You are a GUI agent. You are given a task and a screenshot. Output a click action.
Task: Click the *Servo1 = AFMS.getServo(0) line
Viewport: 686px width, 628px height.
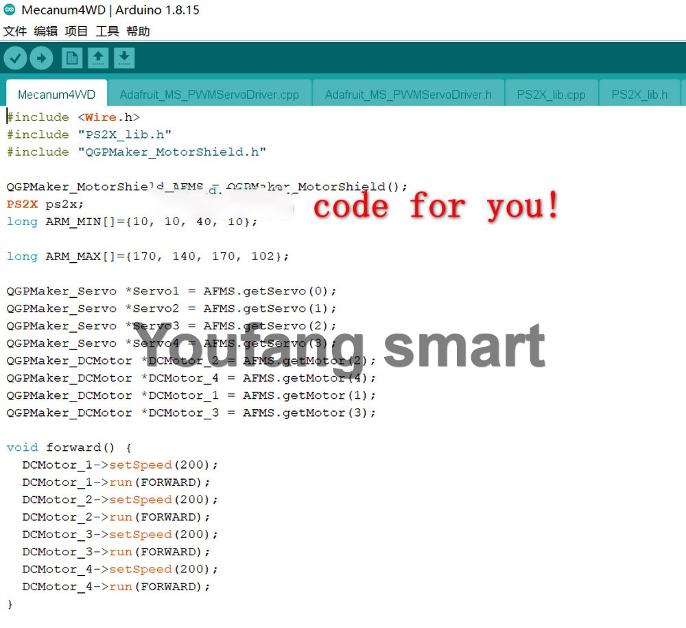(x=171, y=291)
